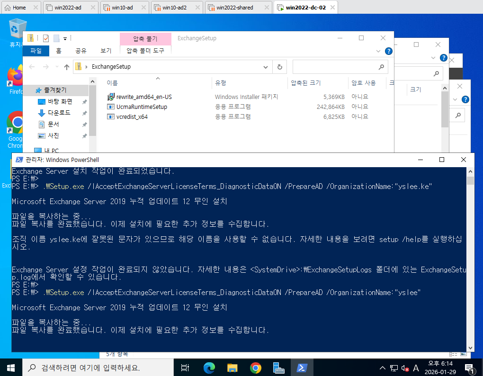
Task: Open the 공유 ribbon tab
Action: click(80, 51)
